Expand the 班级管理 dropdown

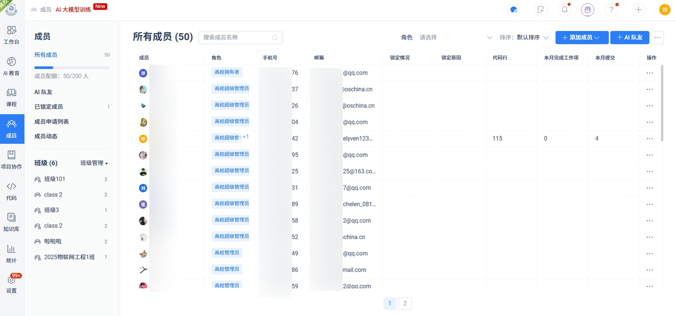[x=94, y=163]
